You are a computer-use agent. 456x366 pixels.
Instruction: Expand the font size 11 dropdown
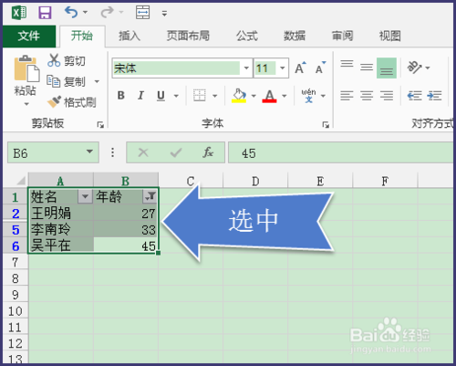[x=283, y=68]
